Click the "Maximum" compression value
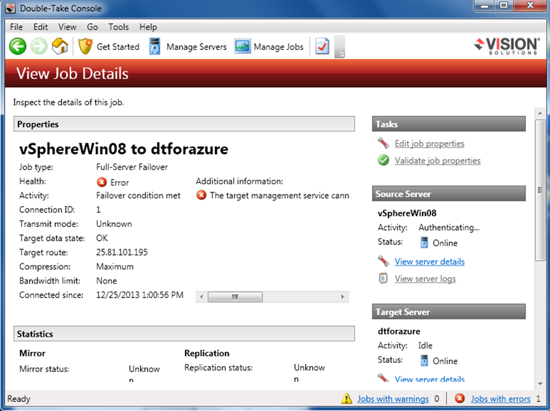This screenshot has height=411, width=550. [115, 267]
